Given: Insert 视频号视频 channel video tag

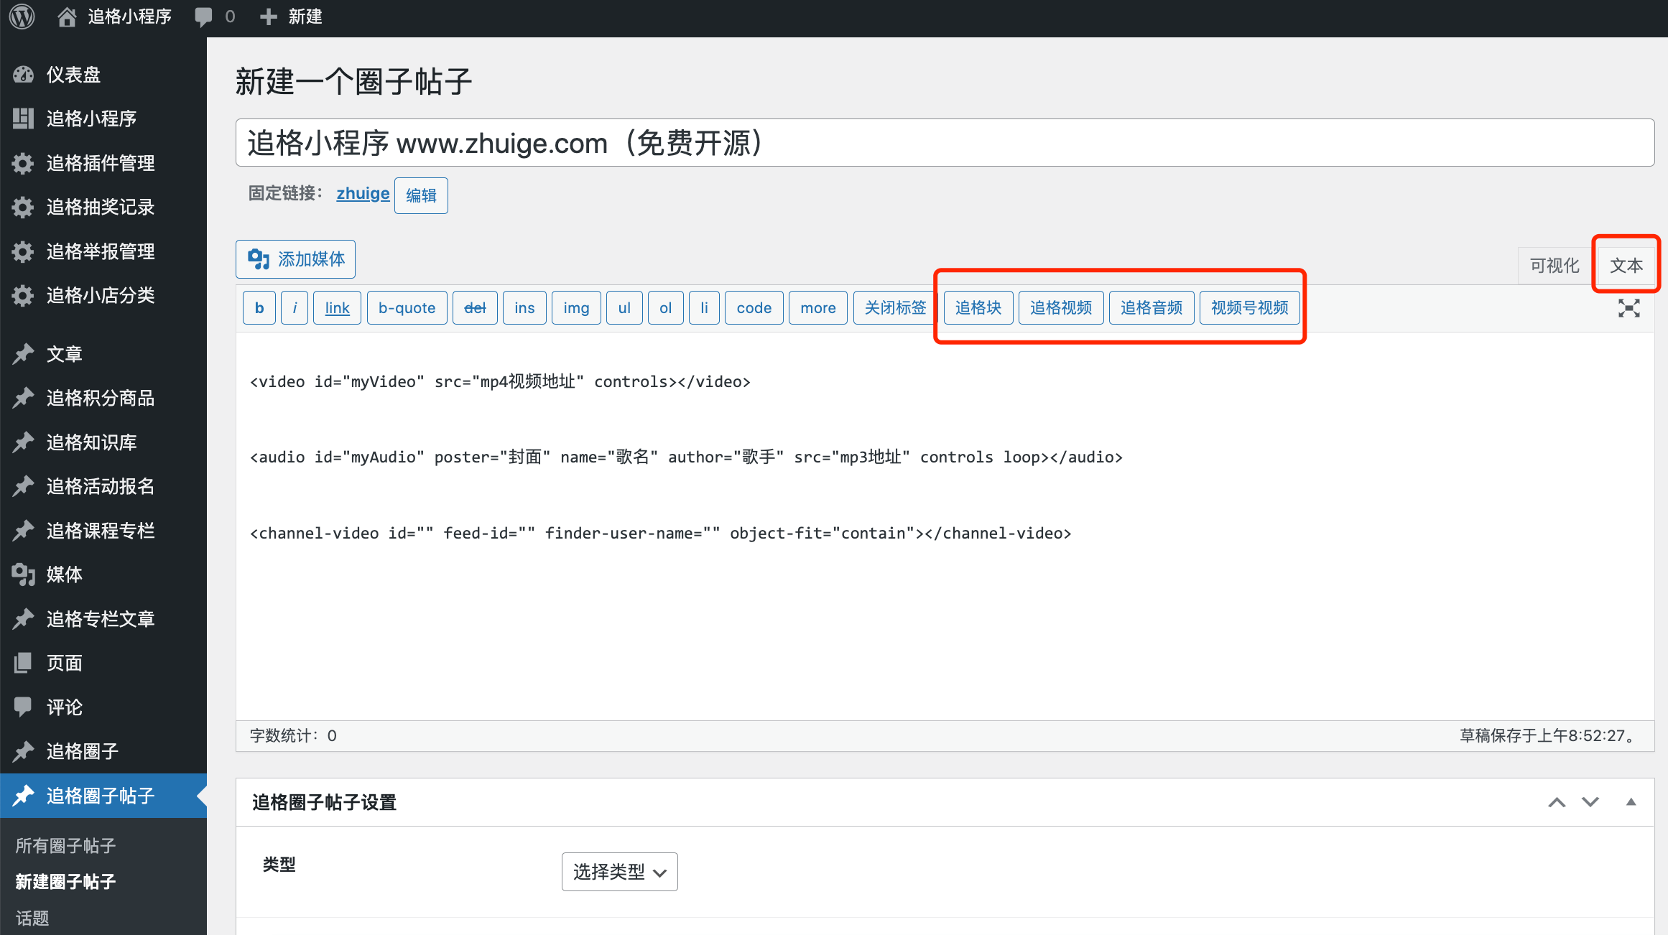Looking at the screenshot, I should [1250, 308].
